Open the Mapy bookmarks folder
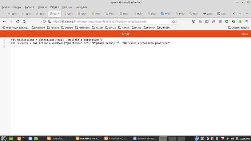Viewport: 251px width, 141px height. [x=136, y=28]
